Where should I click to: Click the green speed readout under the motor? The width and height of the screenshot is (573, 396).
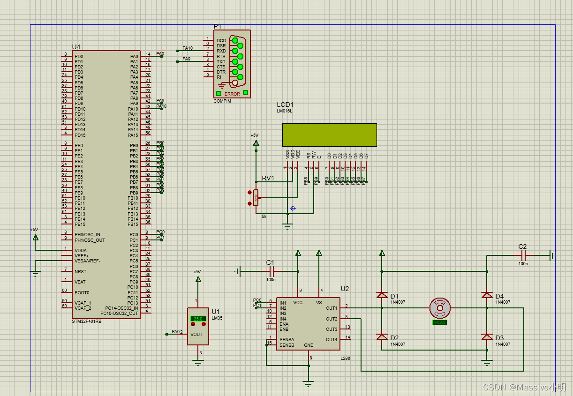pos(439,323)
